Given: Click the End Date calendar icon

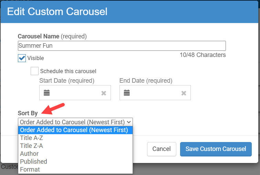Looking at the screenshot, I should tap(127, 93).
